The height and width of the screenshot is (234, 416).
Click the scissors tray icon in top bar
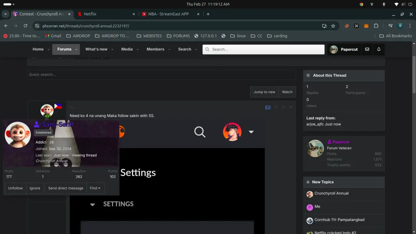pyautogui.click(x=372, y=4)
